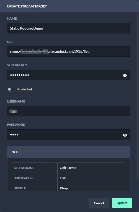
Task: Click the Update button
Action: tap(122, 203)
